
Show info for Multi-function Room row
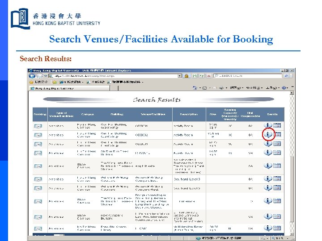tap(268, 228)
